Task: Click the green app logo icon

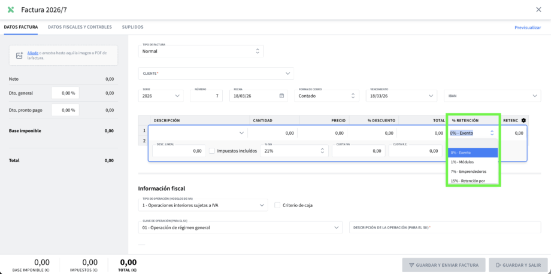Action: click(11, 10)
